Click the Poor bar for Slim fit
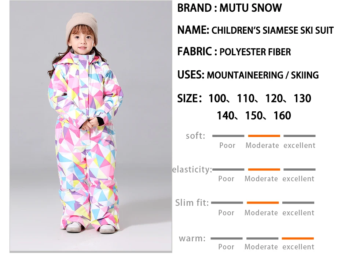Viewport: 341px width, 275px height. (227, 202)
